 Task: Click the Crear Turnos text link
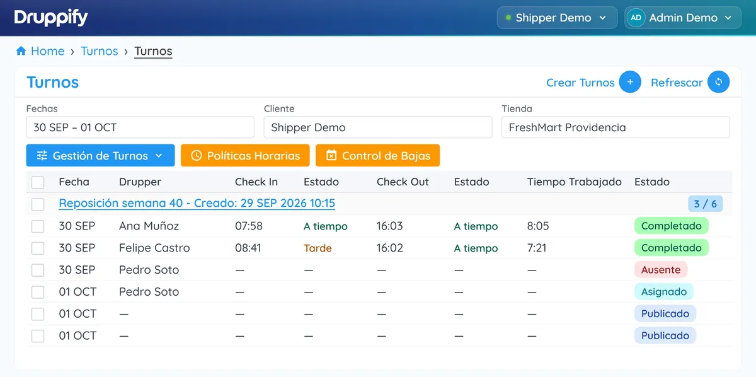pos(580,83)
